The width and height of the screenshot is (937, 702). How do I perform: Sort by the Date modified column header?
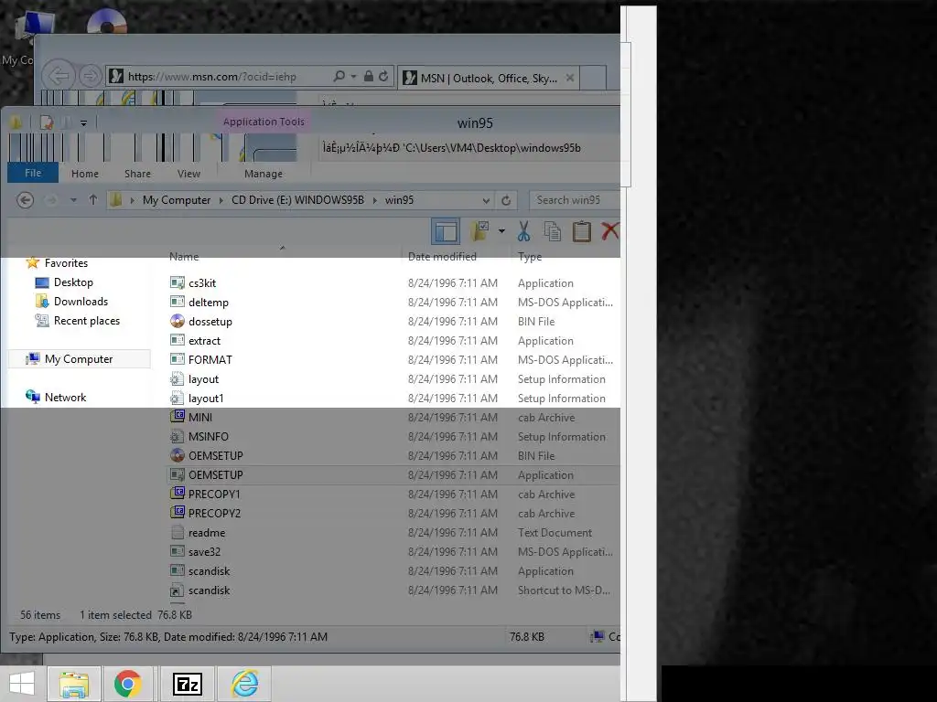(x=442, y=257)
